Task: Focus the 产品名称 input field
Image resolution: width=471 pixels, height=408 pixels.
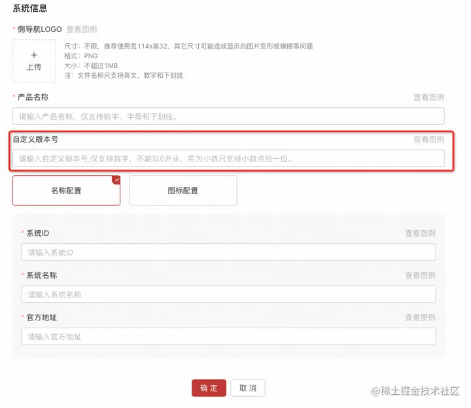Action: point(228,116)
